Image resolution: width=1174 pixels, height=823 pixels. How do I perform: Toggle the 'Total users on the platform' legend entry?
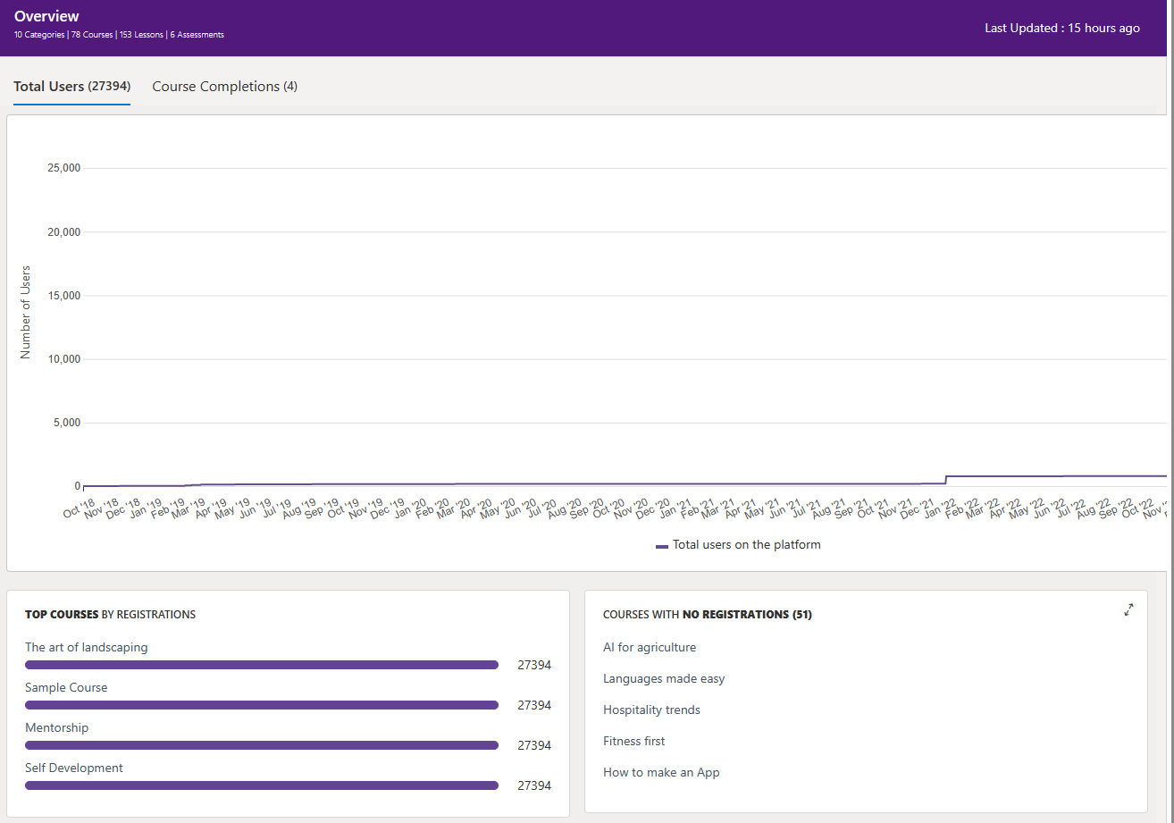point(738,544)
